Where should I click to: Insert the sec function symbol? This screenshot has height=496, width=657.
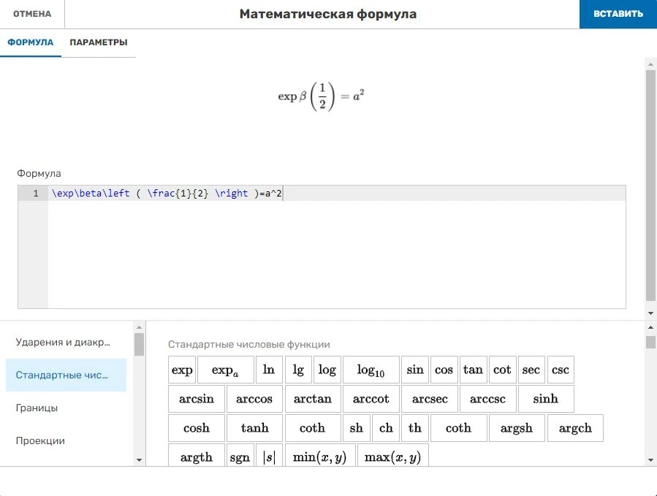point(531,370)
